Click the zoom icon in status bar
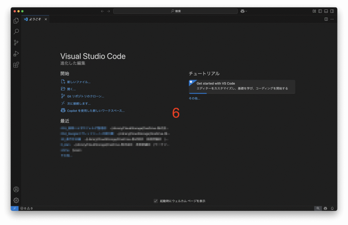This screenshot has height=225, width=348. 318,208
